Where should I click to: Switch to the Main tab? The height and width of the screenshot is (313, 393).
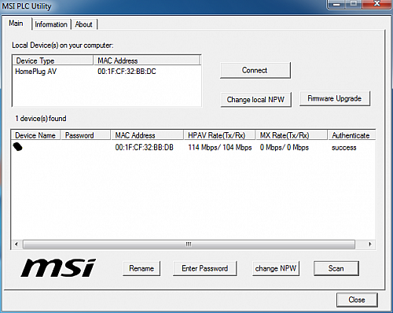17,24
